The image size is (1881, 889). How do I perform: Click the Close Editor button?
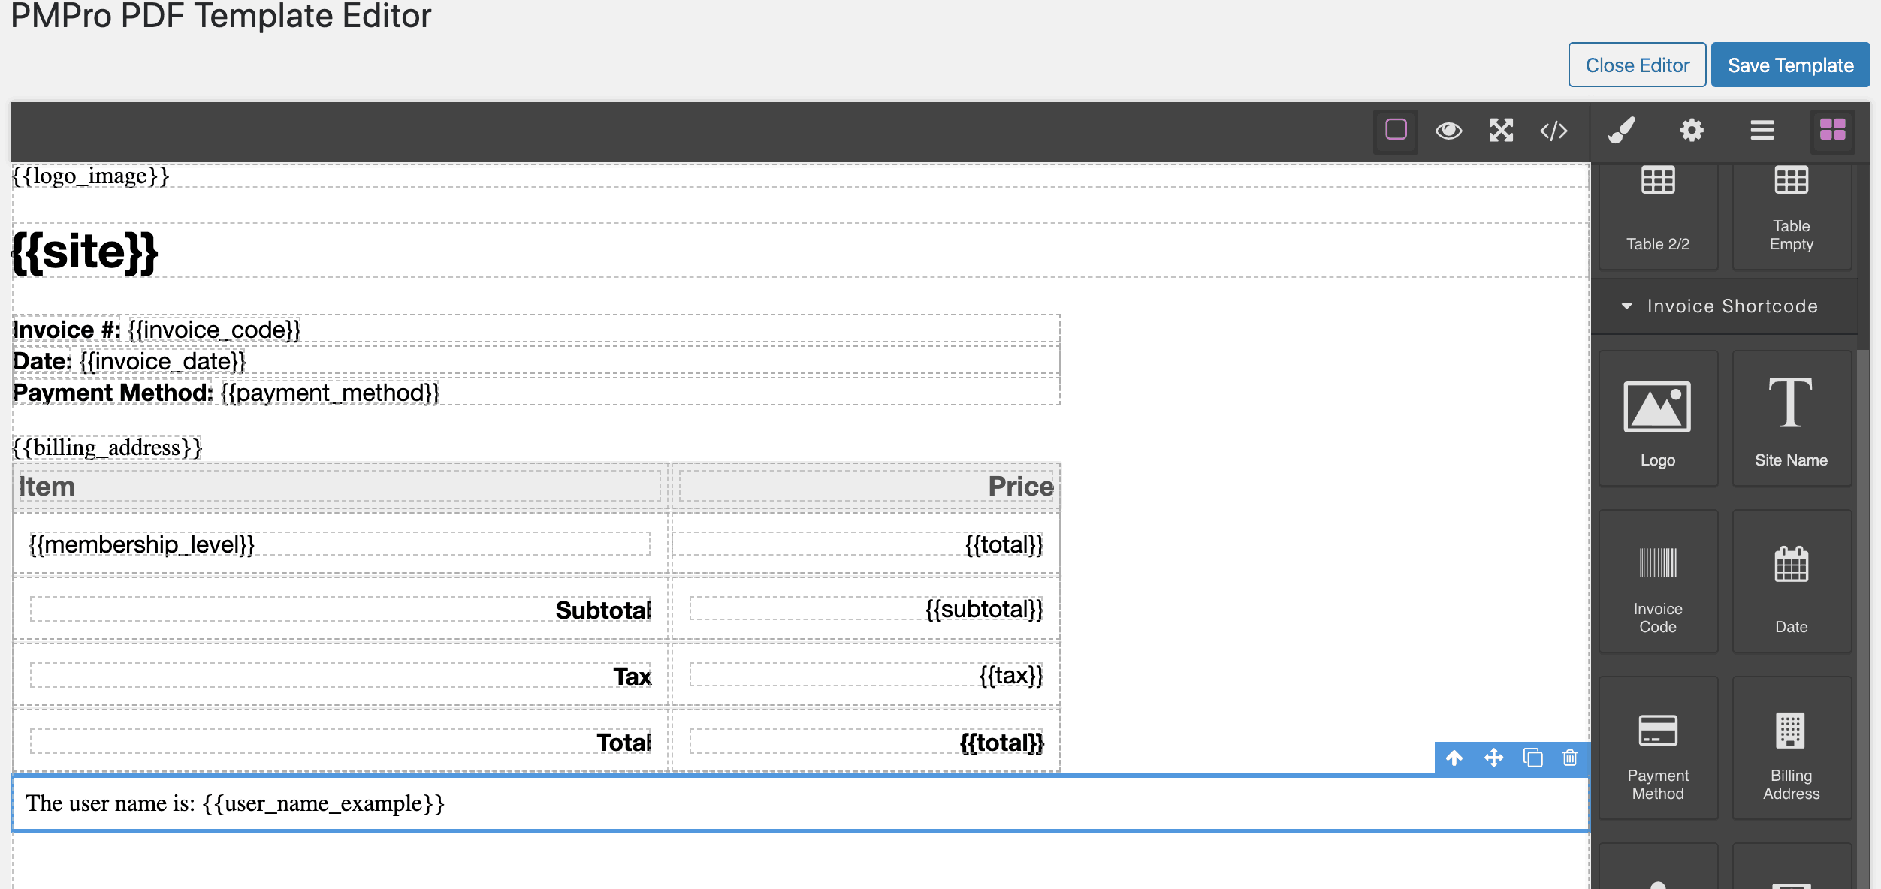pyautogui.click(x=1638, y=65)
